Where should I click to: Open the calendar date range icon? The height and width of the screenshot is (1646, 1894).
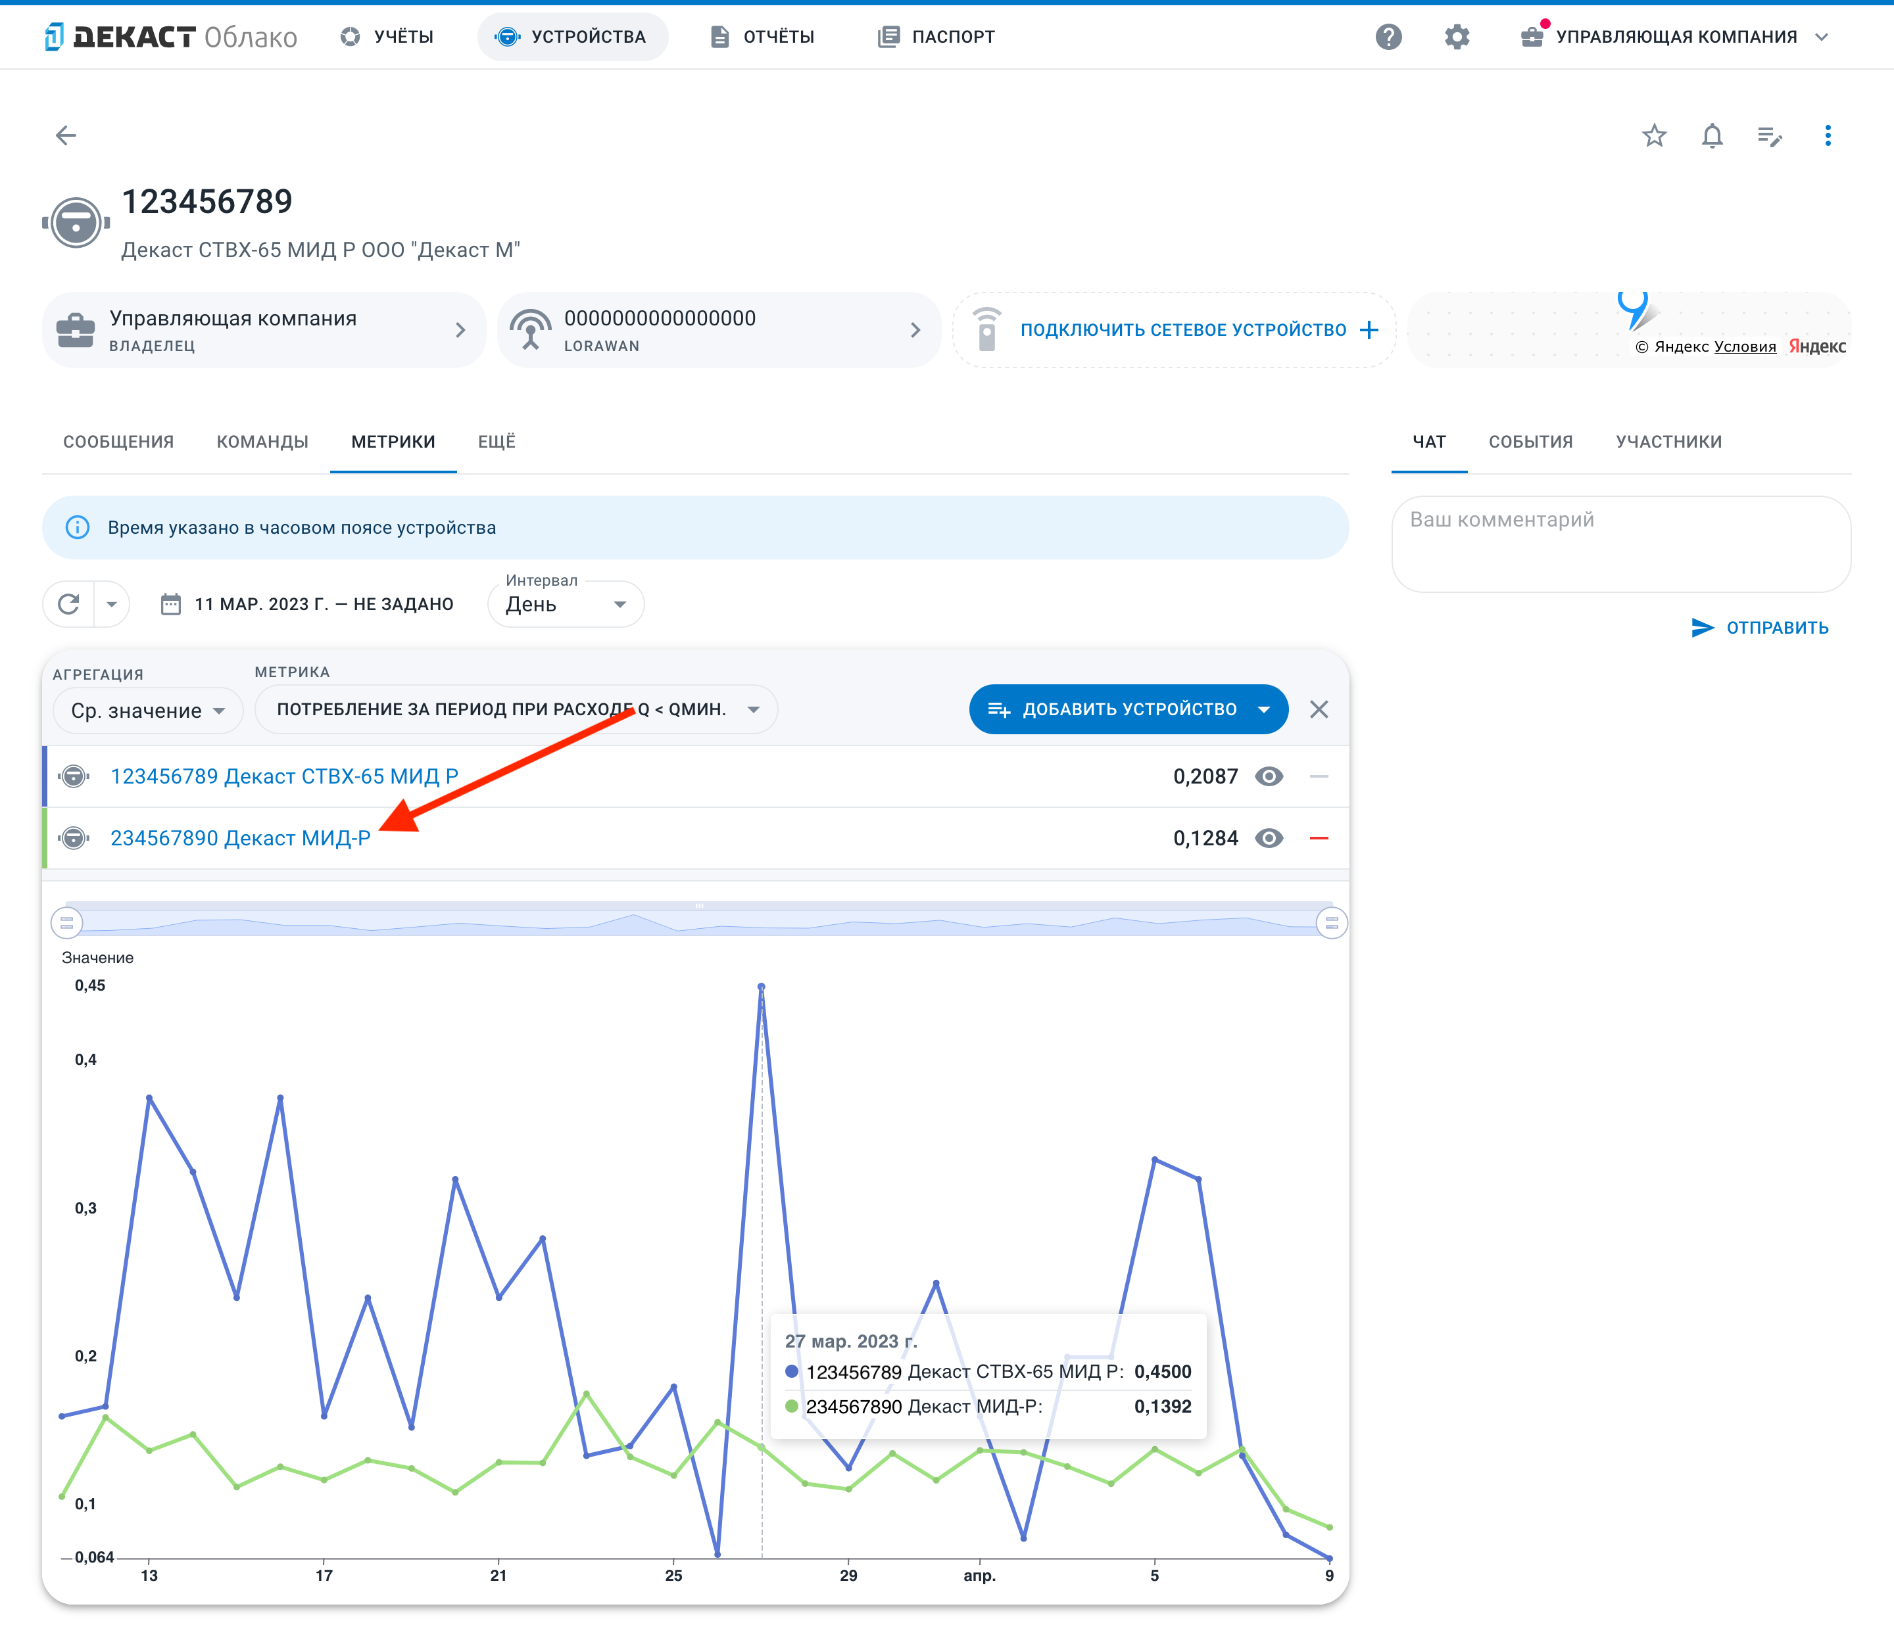pos(171,603)
